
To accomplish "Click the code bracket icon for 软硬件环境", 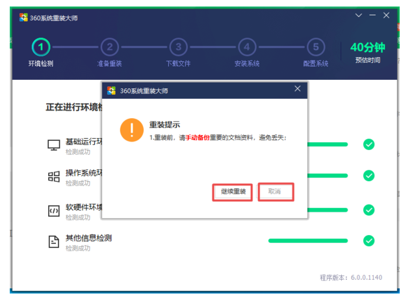I will [x=54, y=210].
